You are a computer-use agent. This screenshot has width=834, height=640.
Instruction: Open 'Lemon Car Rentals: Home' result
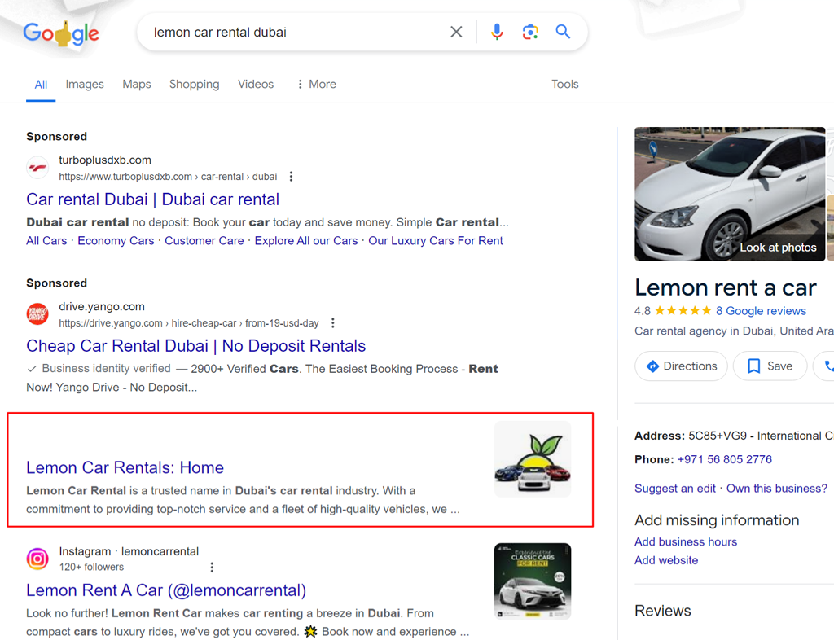click(x=125, y=467)
